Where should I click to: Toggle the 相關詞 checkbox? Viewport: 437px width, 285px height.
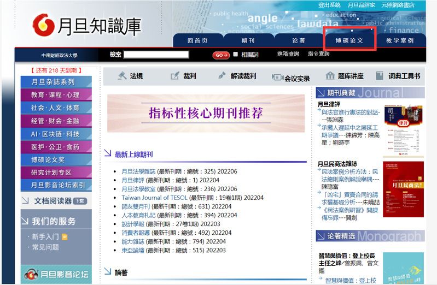[235, 55]
